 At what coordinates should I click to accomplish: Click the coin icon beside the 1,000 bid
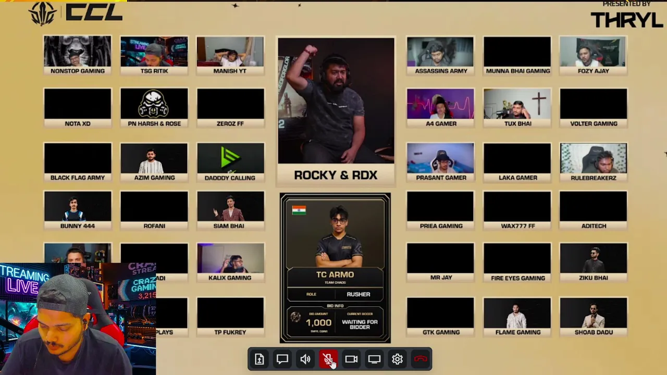(295, 317)
